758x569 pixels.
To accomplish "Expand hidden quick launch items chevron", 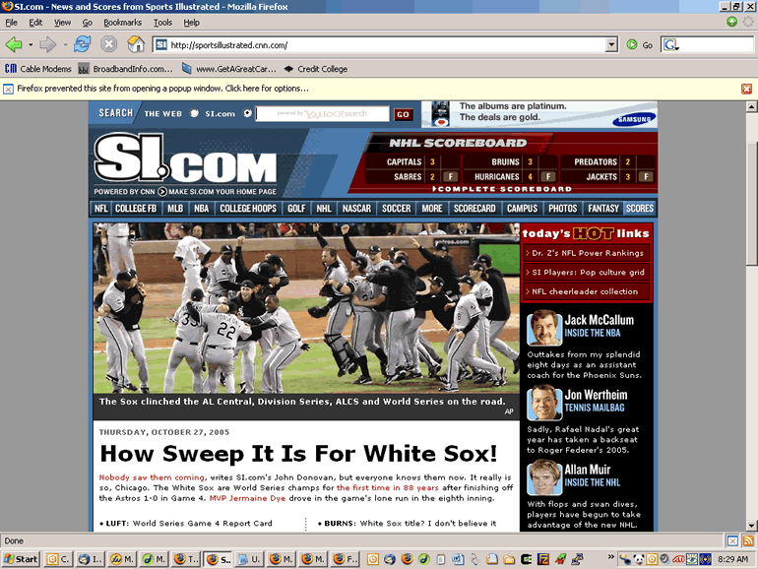I will [x=611, y=557].
